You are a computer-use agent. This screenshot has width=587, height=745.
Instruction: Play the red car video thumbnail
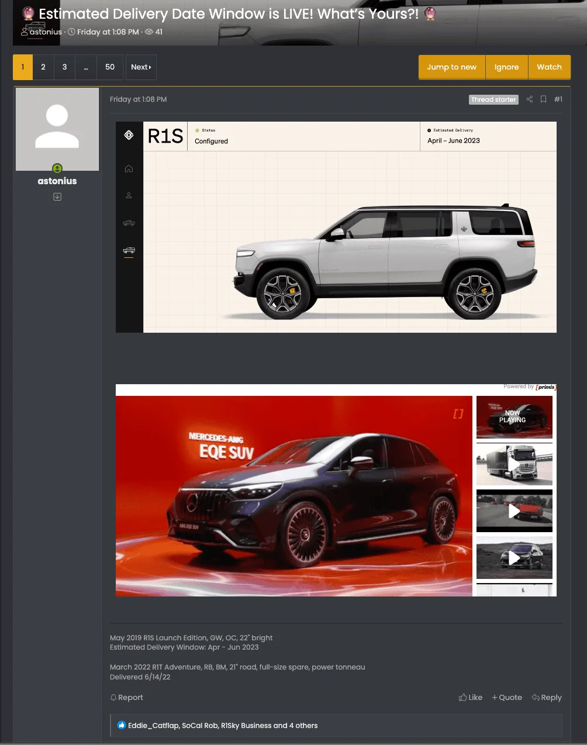(515, 511)
